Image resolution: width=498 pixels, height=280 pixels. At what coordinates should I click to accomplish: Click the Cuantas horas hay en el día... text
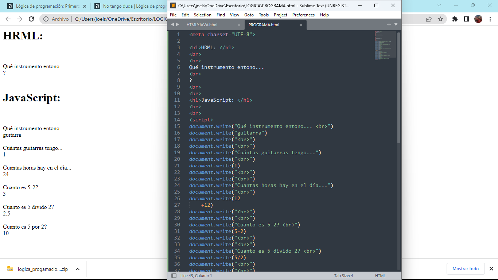pos(37,168)
